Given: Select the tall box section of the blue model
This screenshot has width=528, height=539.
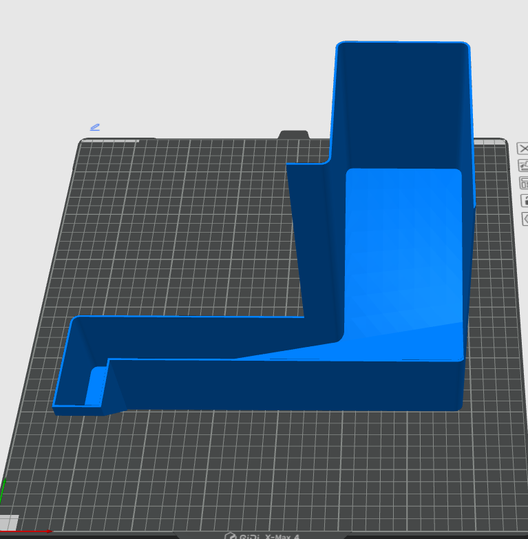Looking at the screenshot, I should pos(403,103).
